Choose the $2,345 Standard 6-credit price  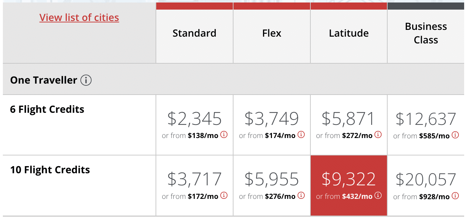[x=194, y=119]
